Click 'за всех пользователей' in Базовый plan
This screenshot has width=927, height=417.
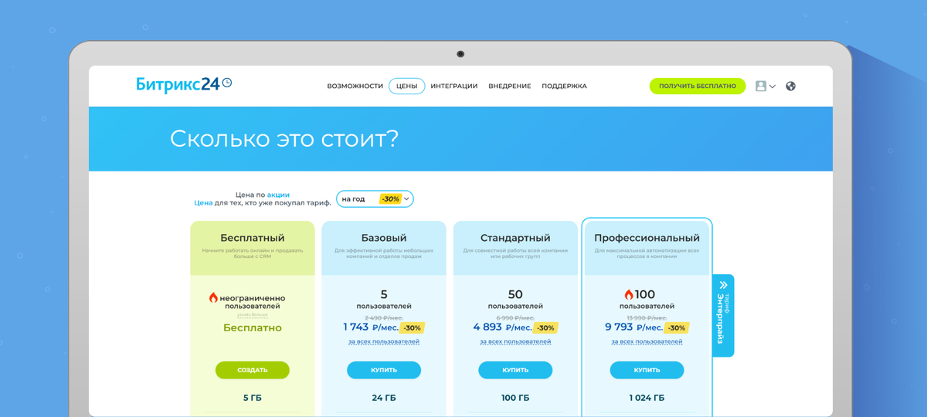click(x=384, y=341)
